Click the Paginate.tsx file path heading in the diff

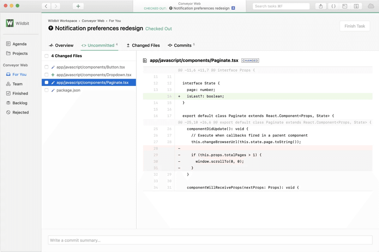coord(194,60)
